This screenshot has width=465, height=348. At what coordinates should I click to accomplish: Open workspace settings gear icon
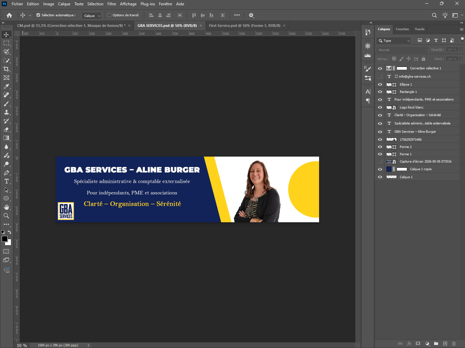(251, 15)
